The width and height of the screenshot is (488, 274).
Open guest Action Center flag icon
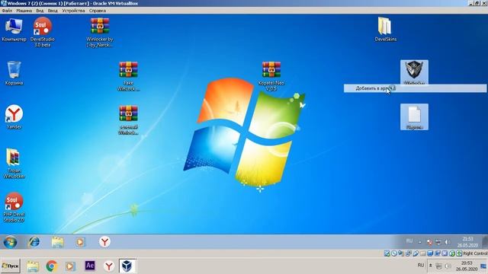coord(430,242)
